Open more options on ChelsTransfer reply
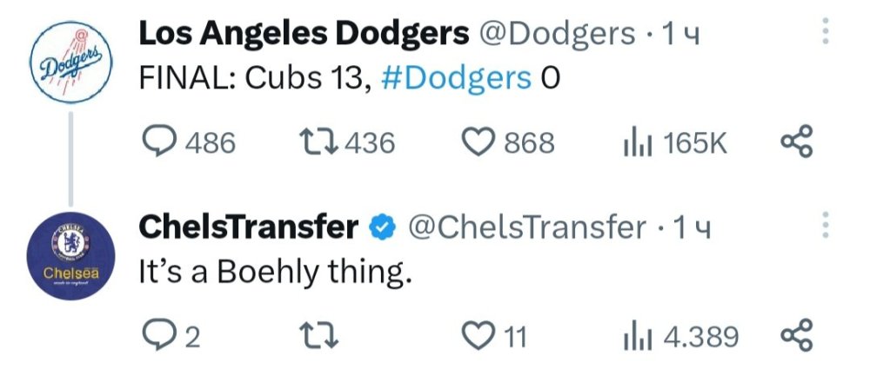 click(825, 225)
